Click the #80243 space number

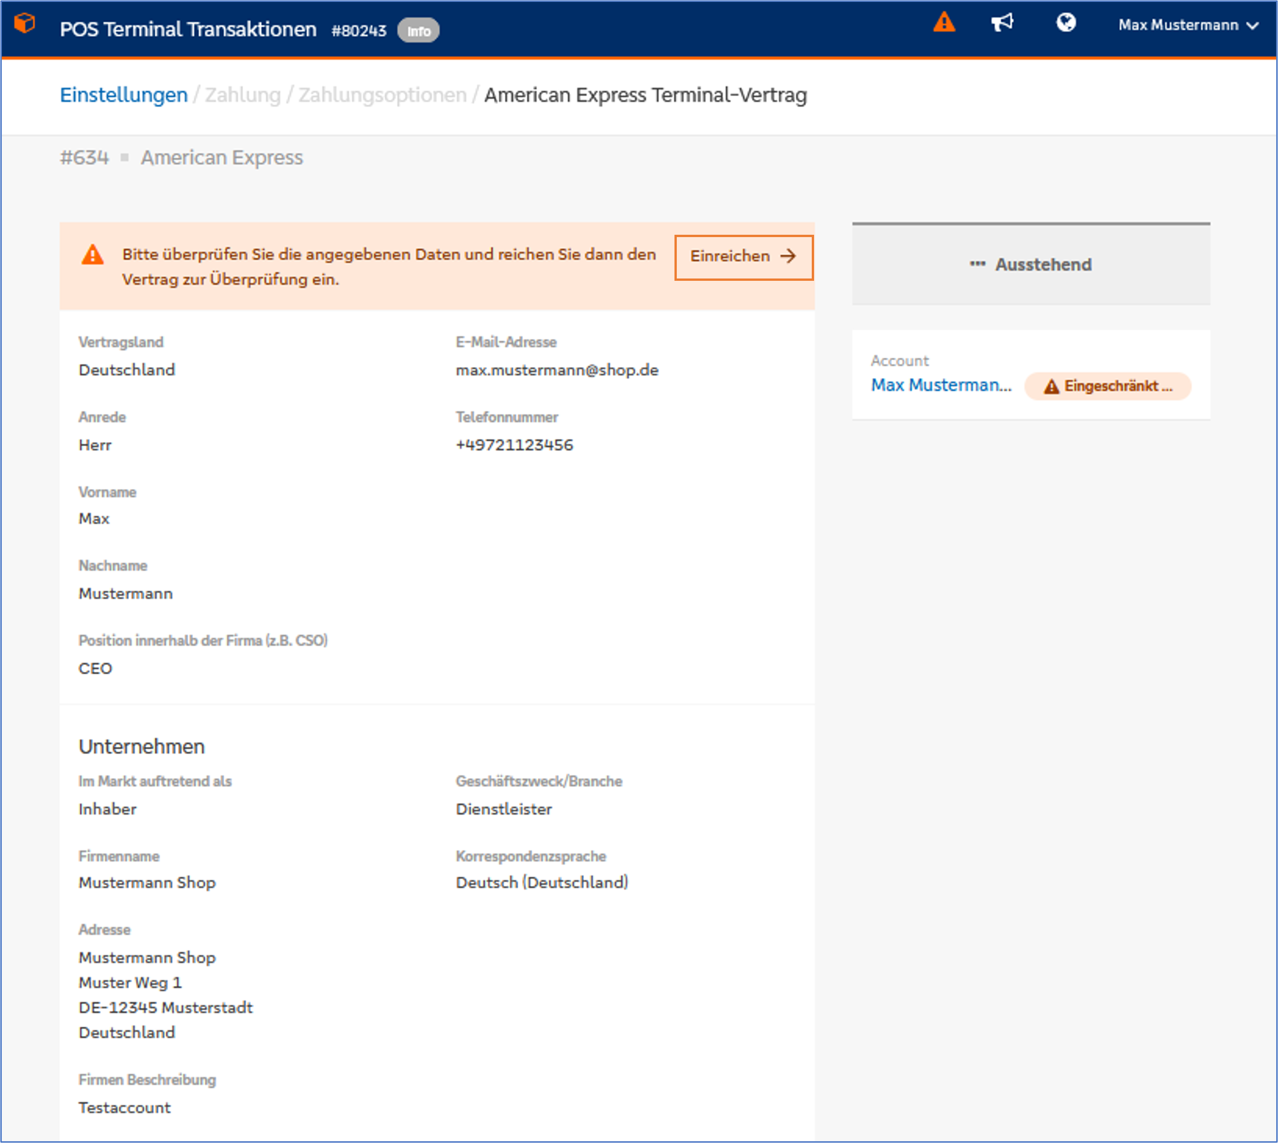click(x=359, y=31)
